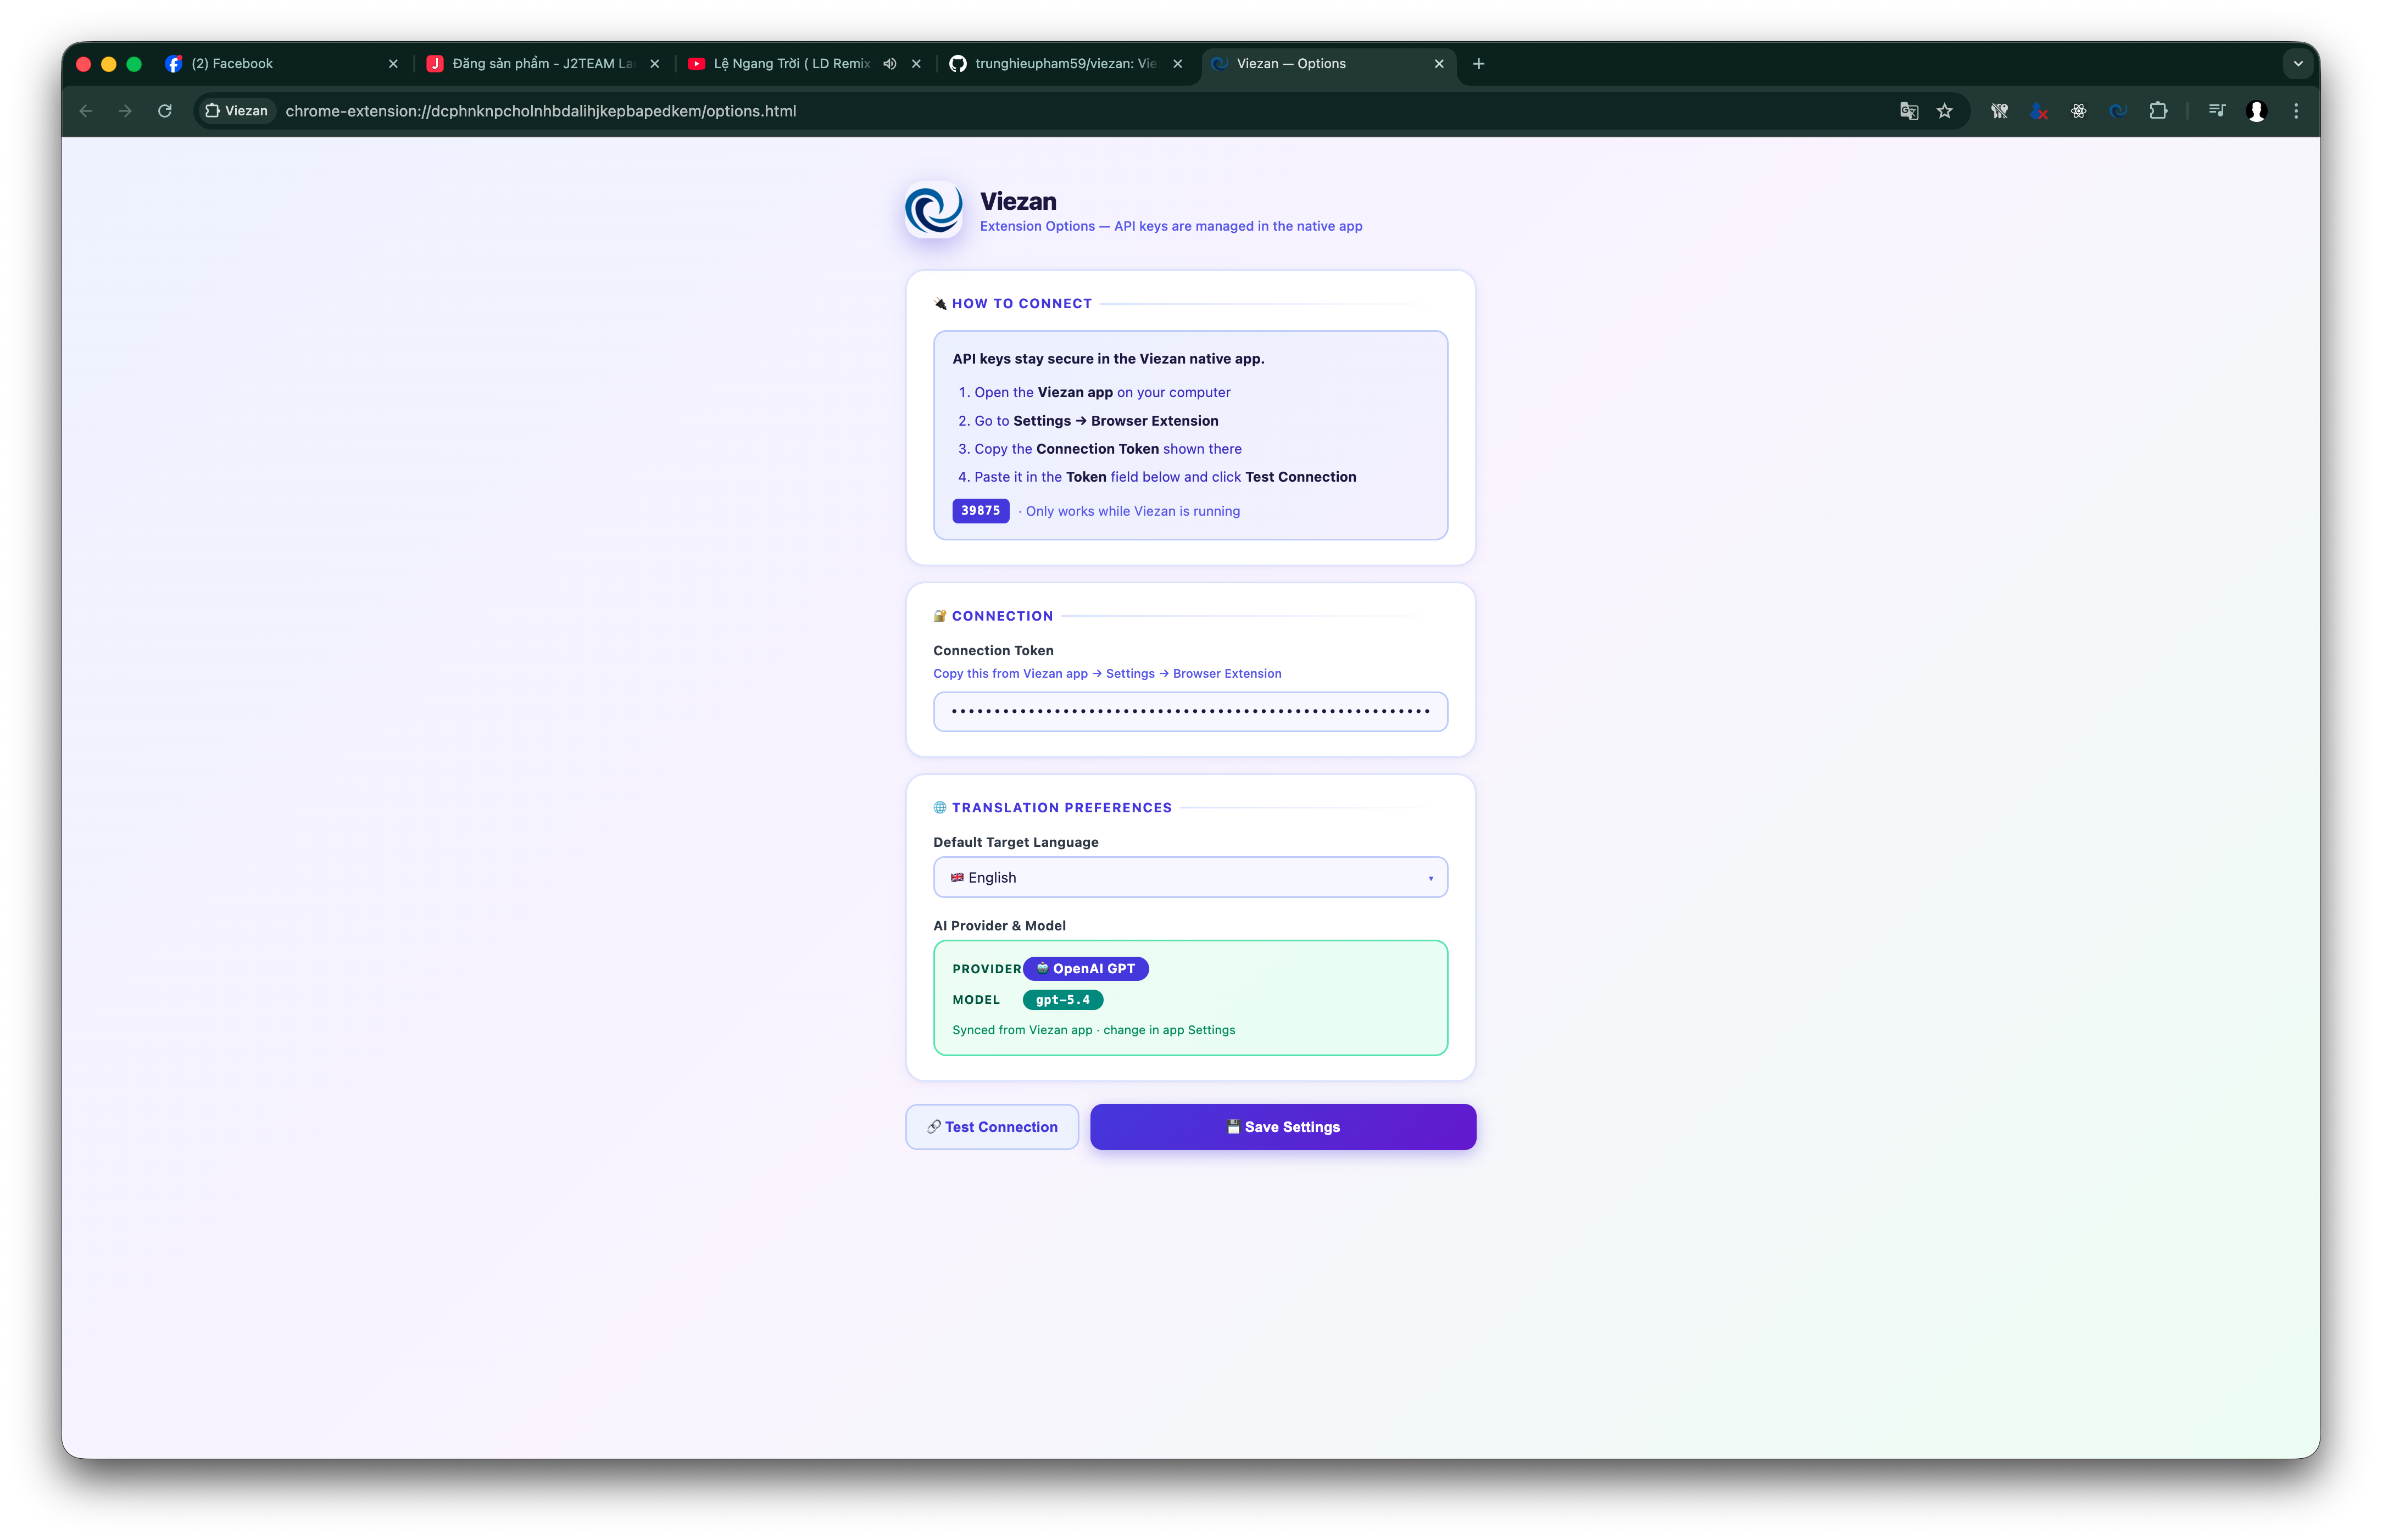Open a new tab with plus button
2382x1540 pixels.
coord(1478,64)
